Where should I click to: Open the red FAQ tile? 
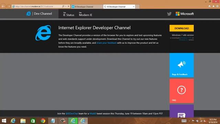coord(181,91)
